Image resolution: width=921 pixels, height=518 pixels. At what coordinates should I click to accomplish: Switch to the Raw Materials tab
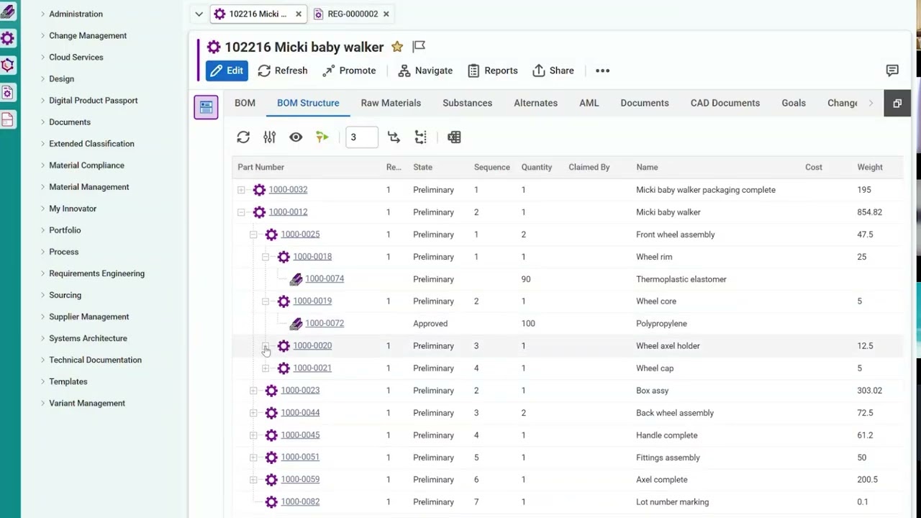point(391,103)
